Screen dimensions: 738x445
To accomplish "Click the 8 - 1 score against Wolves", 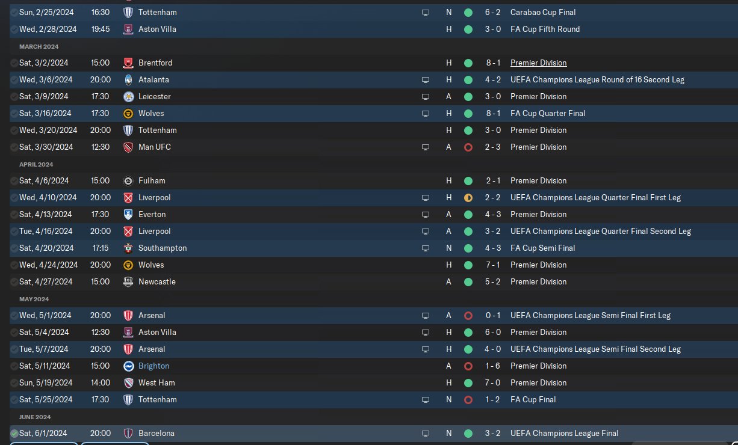I will click(492, 113).
